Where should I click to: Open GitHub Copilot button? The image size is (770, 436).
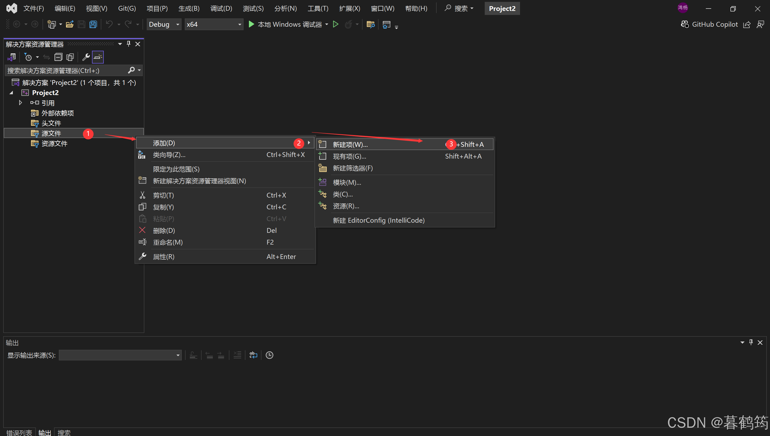709,24
